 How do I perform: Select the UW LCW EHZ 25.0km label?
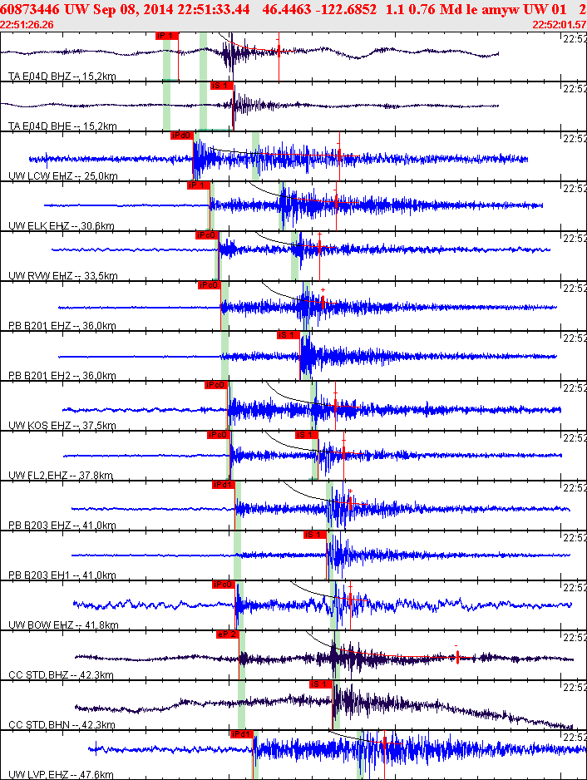click(x=63, y=175)
